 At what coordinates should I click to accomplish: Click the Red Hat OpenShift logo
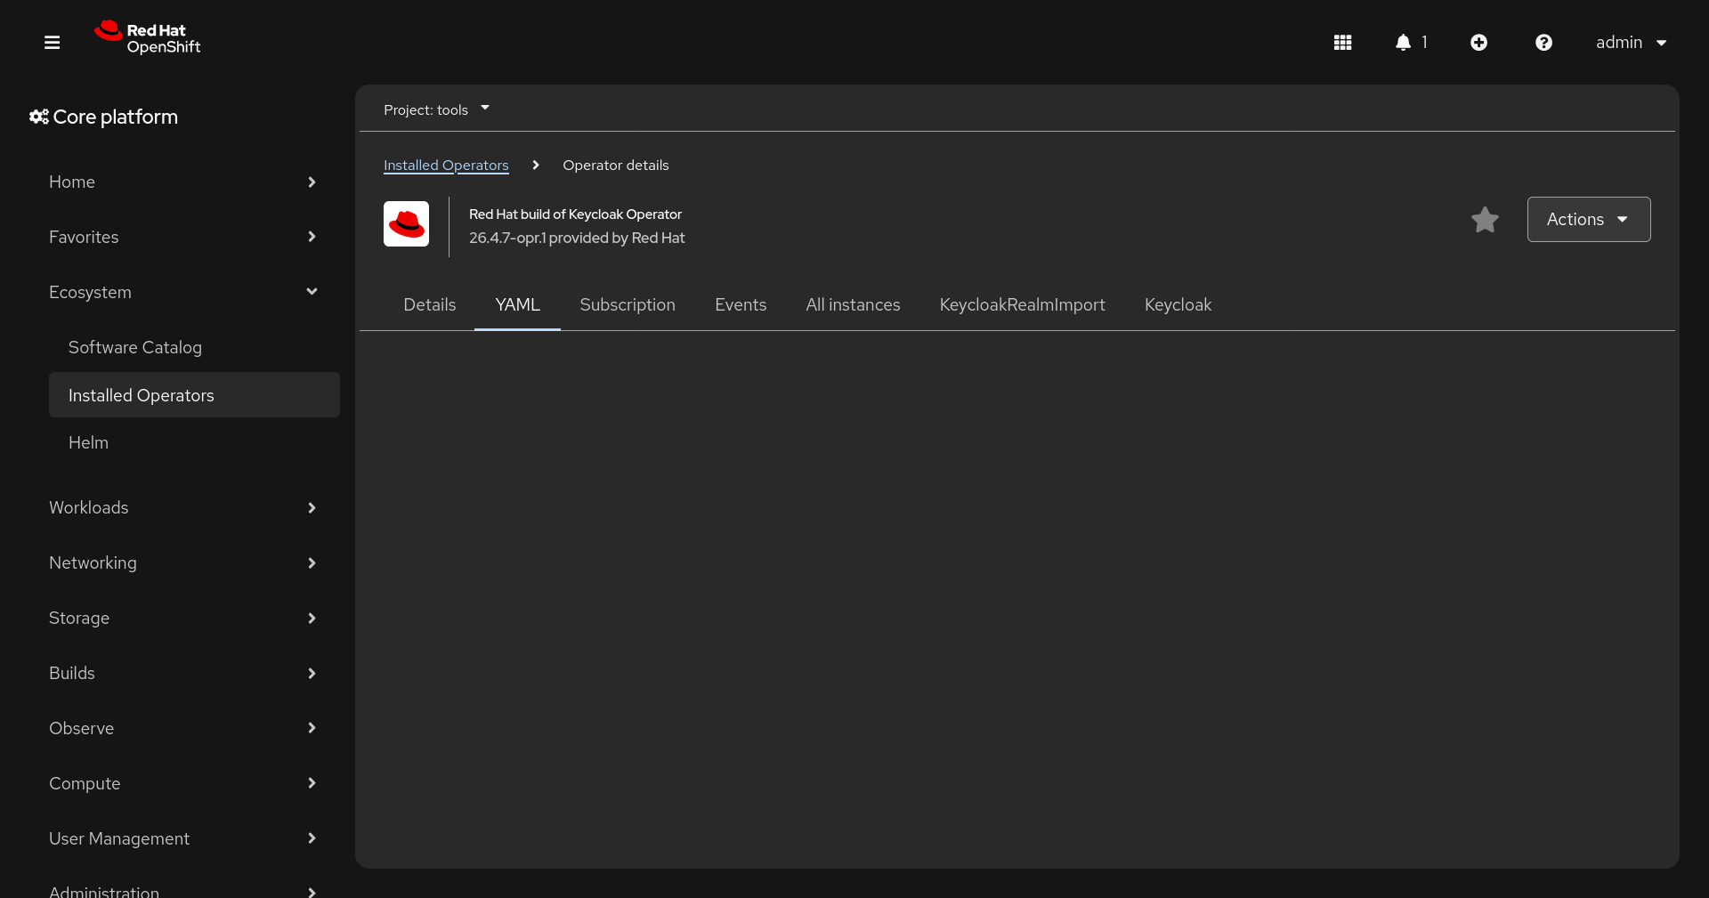(148, 38)
